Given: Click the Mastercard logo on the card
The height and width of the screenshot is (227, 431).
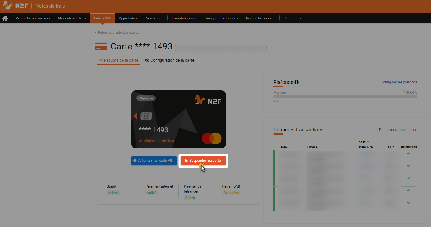Looking at the screenshot, I should (212, 138).
